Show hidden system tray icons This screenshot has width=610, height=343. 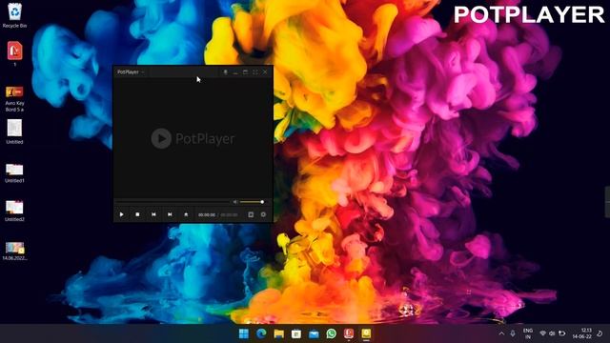tap(501, 333)
